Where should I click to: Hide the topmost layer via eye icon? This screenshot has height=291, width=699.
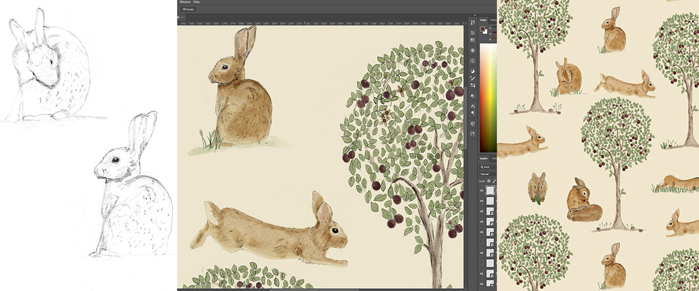coord(481,190)
